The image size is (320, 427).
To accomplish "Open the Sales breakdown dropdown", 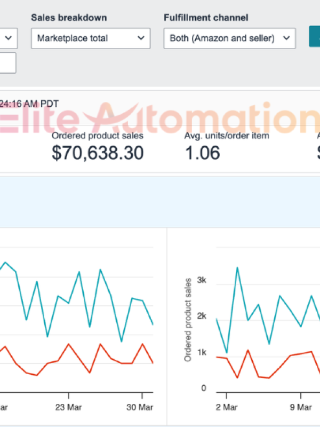I will tap(91, 38).
